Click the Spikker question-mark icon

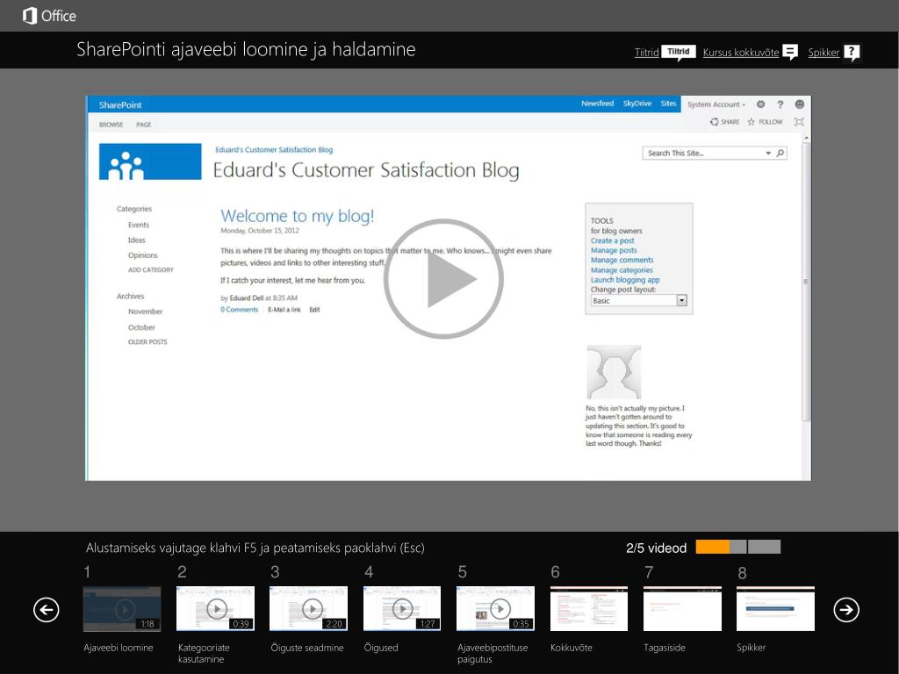point(852,53)
